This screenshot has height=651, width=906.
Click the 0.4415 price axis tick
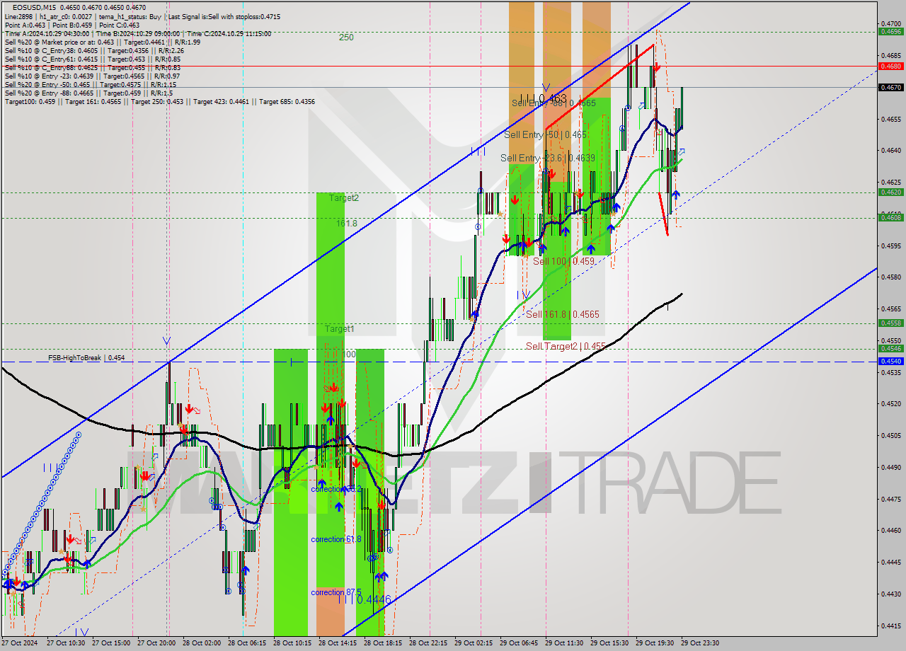(x=890, y=625)
